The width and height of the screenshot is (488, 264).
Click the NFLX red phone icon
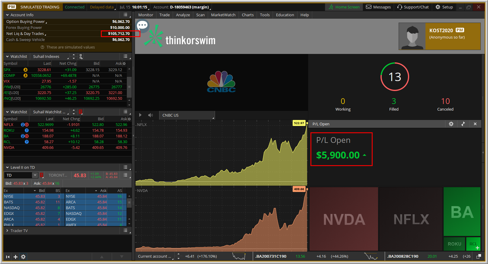[27, 125]
